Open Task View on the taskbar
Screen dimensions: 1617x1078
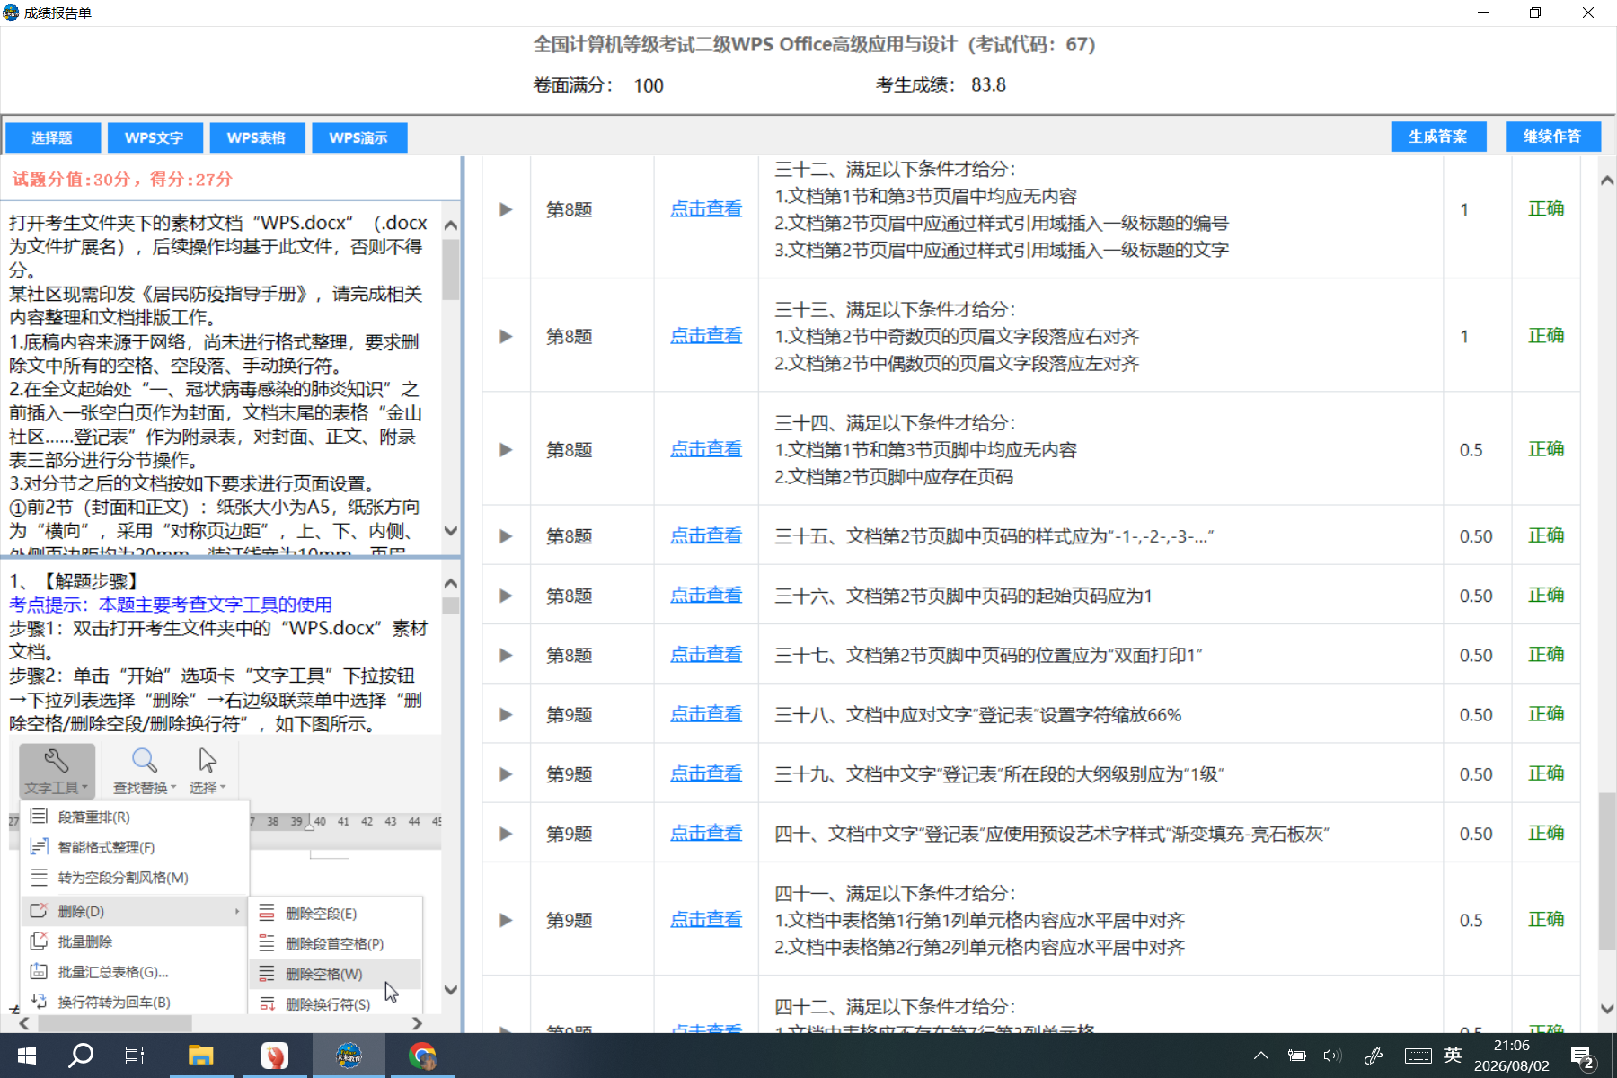pos(135,1056)
